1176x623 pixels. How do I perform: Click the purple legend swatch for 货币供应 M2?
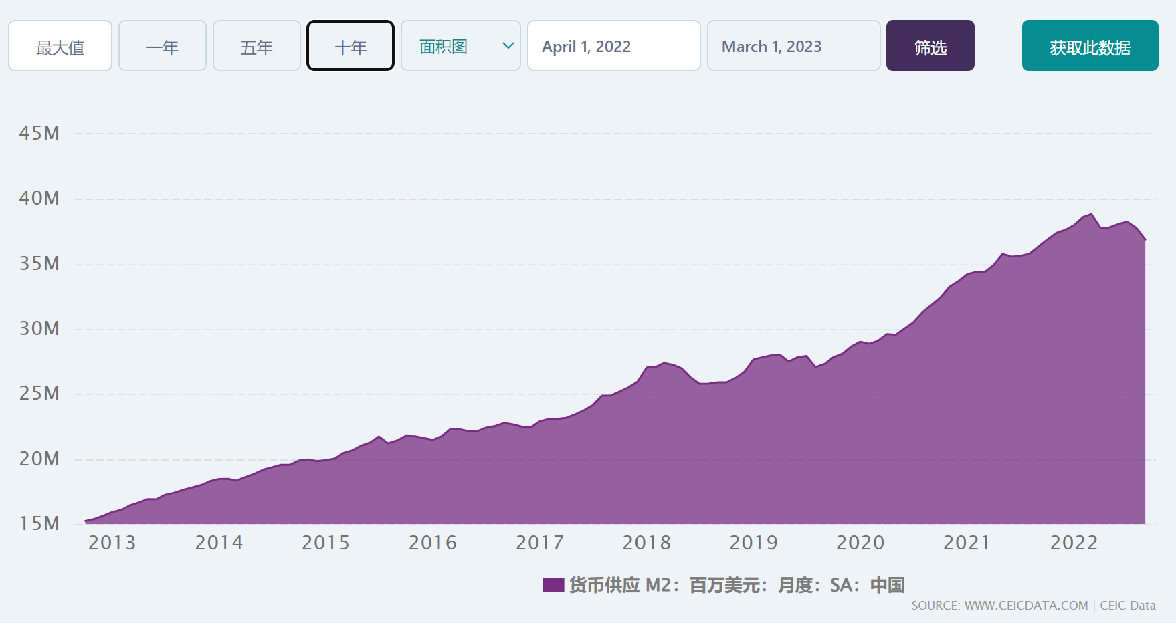coord(553,586)
